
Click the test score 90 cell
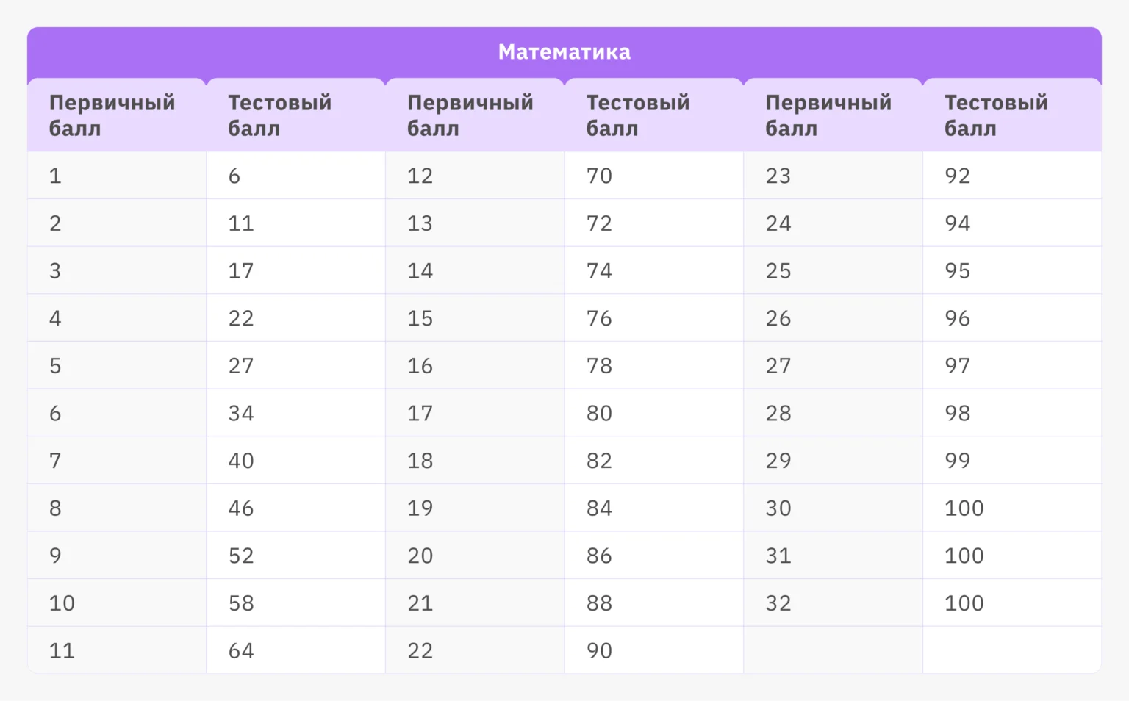tap(599, 651)
